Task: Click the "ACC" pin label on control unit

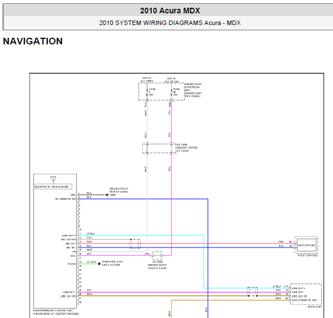Action: click(x=73, y=256)
